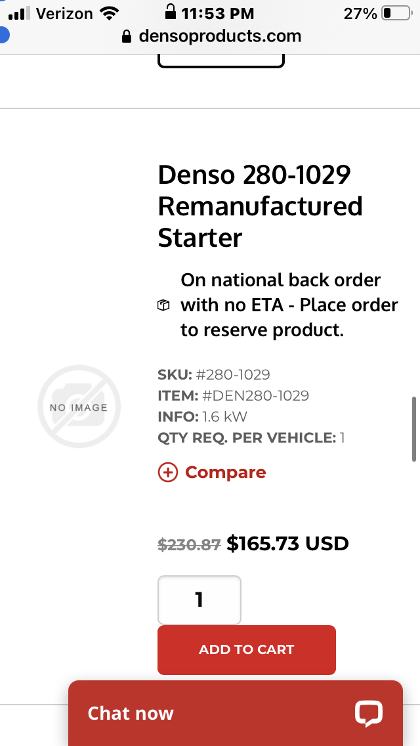Image resolution: width=420 pixels, height=746 pixels.
Task: Tap the Compare link text
Action: tap(226, 472)
